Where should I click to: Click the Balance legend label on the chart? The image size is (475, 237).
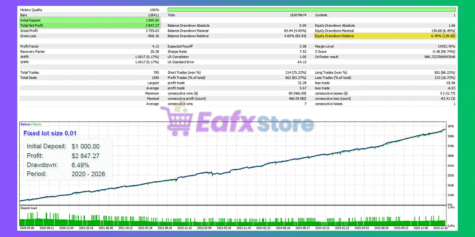pyautogui.click(x=25, y=124)
